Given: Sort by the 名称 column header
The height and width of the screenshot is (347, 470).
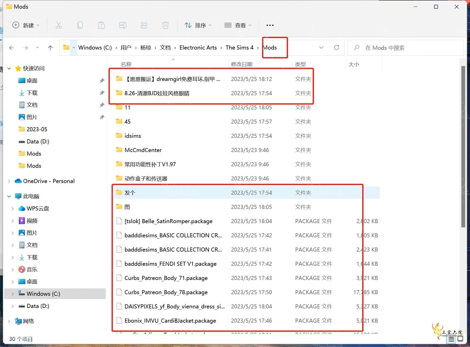Looking at the screenshot, I should 126,64.
